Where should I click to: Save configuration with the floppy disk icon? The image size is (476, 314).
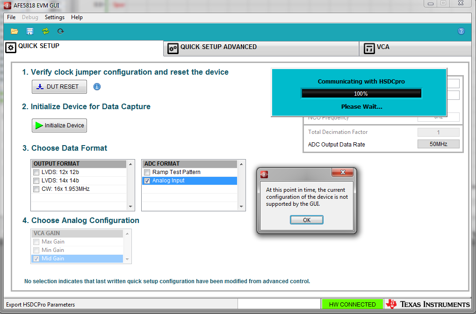point(30,31)
